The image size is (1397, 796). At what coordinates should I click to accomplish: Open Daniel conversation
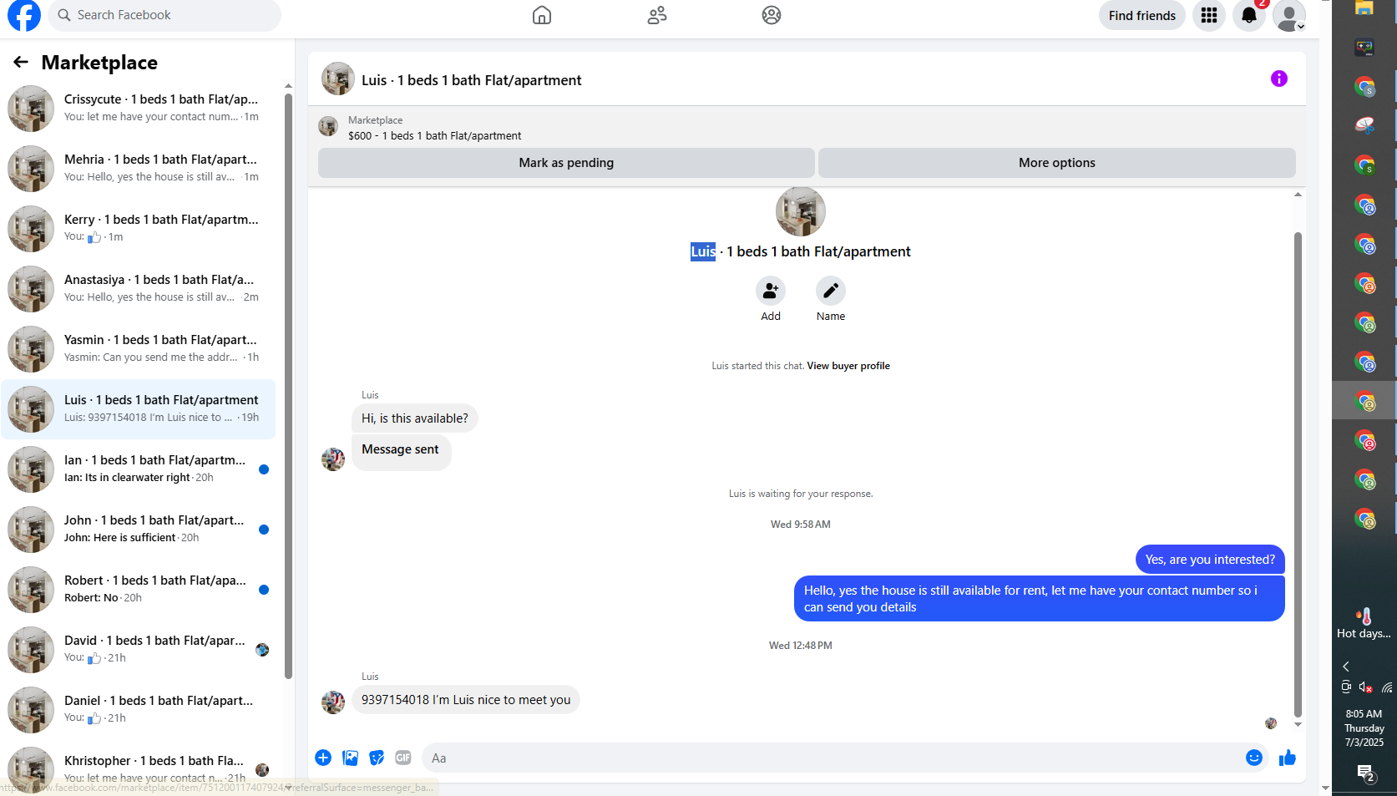(139, 710)
